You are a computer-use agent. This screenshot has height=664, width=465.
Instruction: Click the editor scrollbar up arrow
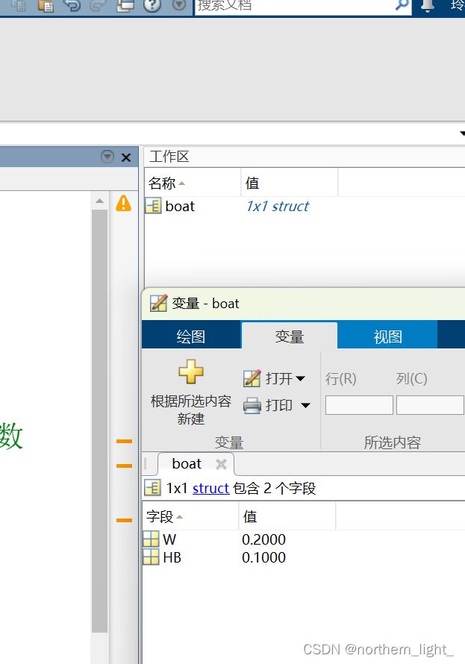[99, 201]
